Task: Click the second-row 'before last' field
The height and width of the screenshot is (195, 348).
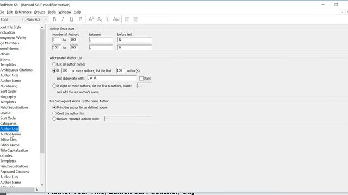Action: (x=134, y=48)
